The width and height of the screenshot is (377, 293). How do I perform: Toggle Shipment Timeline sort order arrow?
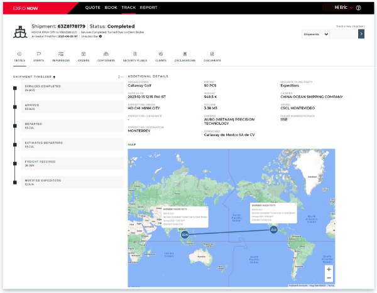(x=53, y=77)
